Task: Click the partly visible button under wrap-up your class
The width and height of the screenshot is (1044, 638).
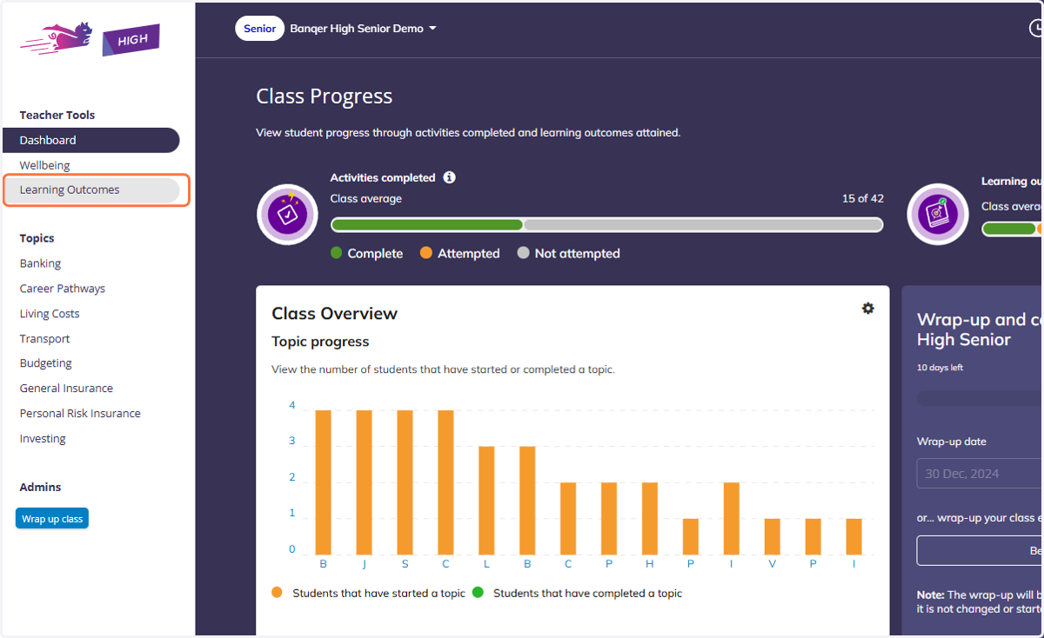Action: tap(980, 550)
